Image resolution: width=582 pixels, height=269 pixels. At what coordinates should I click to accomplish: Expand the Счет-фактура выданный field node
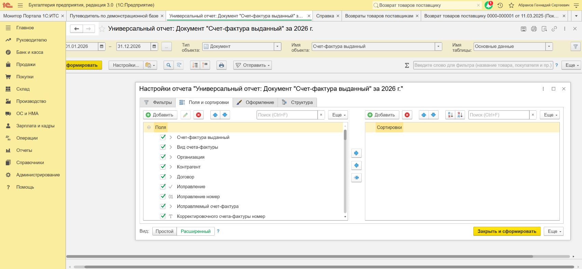[x=171, y=137]
